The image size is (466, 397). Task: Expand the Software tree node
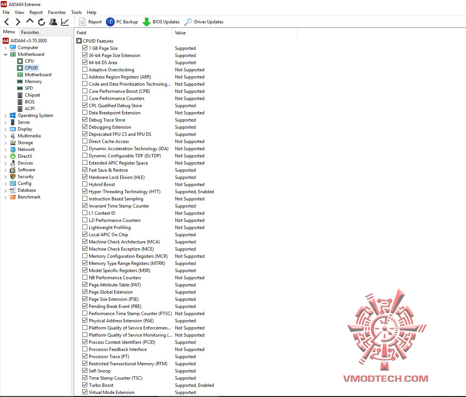(5, 170)
